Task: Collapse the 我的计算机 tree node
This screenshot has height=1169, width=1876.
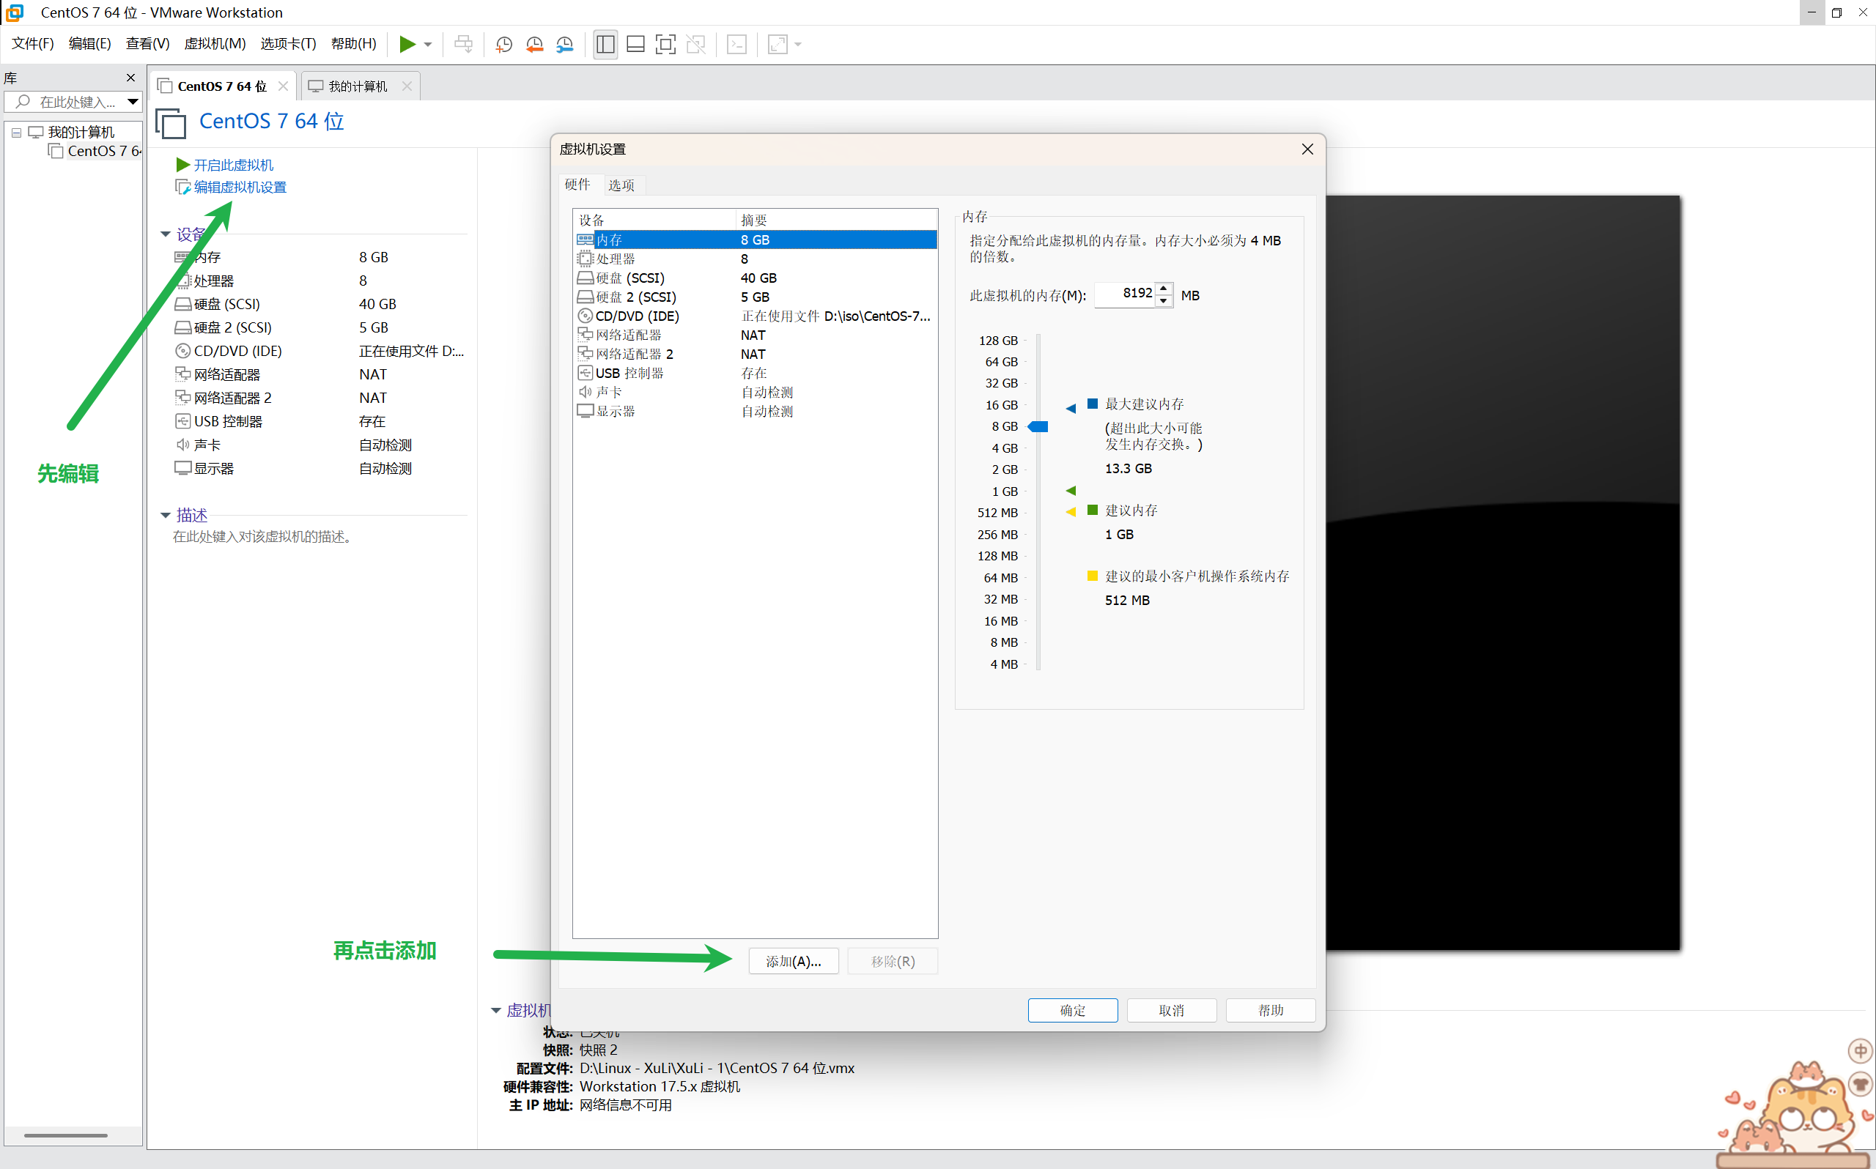Action: coord(16,132)
